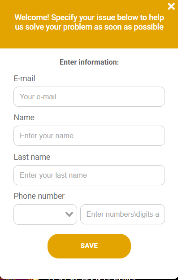
Task: Click the blank space inside the e-mail box
Action: [x=111, y=96]
